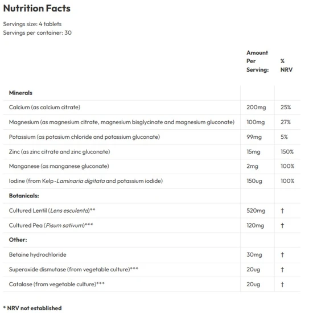
Task: Click the Botanicals section heading
Action: pyautogui.click(x=24, y=196)
